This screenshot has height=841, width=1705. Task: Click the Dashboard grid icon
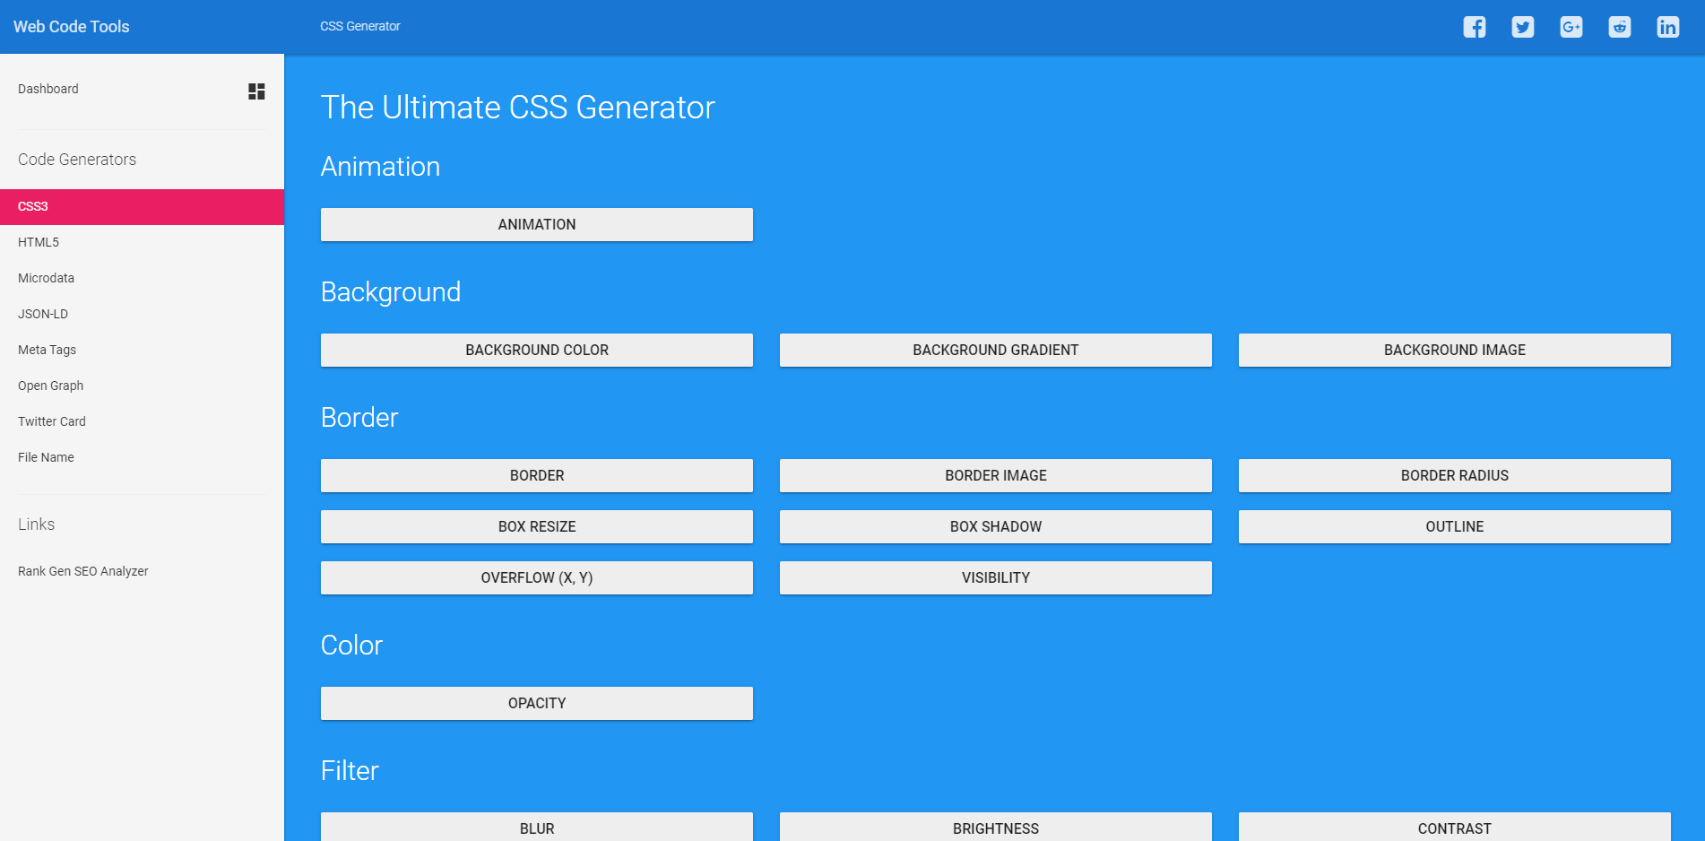pos(256,91)
